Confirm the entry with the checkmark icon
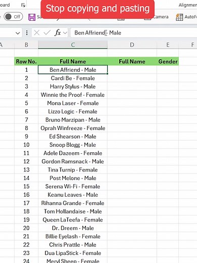 (x=47, y=33)
